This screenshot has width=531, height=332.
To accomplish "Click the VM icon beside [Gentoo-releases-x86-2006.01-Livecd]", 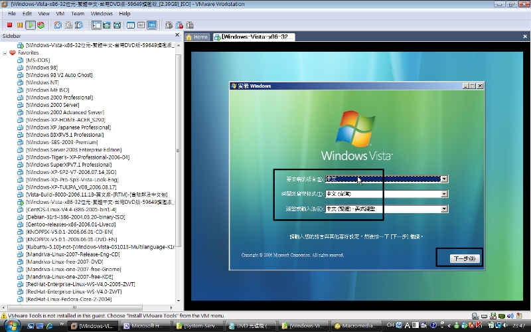I will 21,224.
